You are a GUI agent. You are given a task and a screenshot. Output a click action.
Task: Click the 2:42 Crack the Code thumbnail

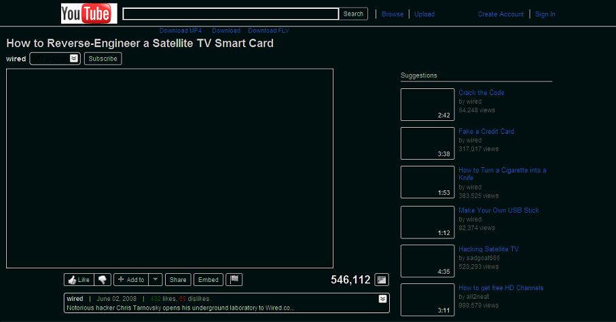click(x=427, y=105)
